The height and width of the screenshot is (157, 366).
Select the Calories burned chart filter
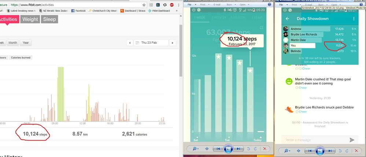click(21, 58)
